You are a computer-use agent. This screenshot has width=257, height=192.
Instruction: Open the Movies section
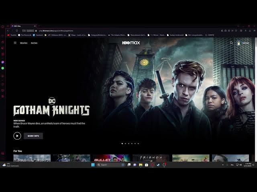pos(24,43)
